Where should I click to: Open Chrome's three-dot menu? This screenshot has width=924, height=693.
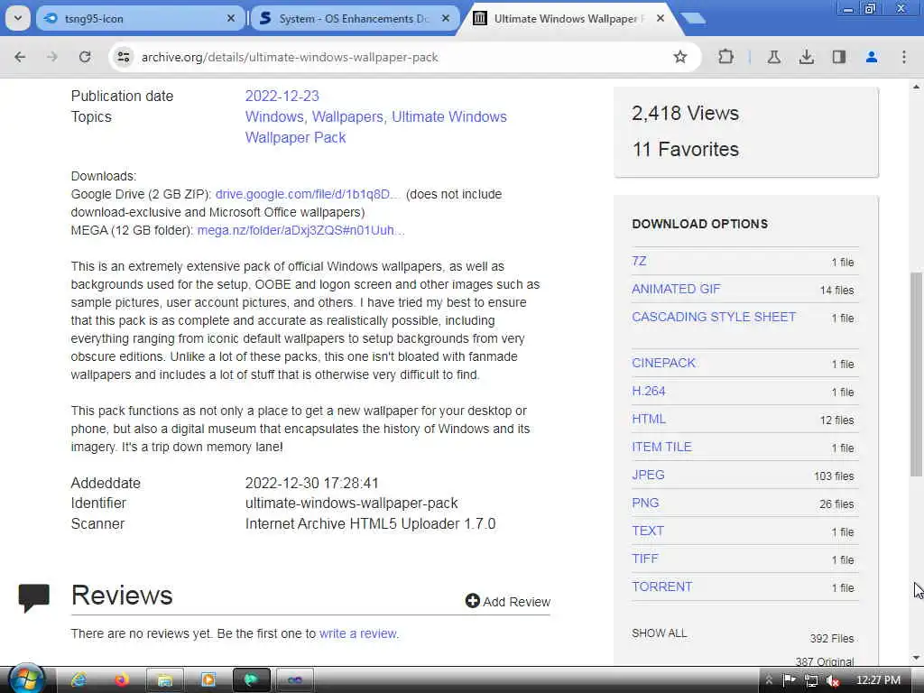pos(903,57)
